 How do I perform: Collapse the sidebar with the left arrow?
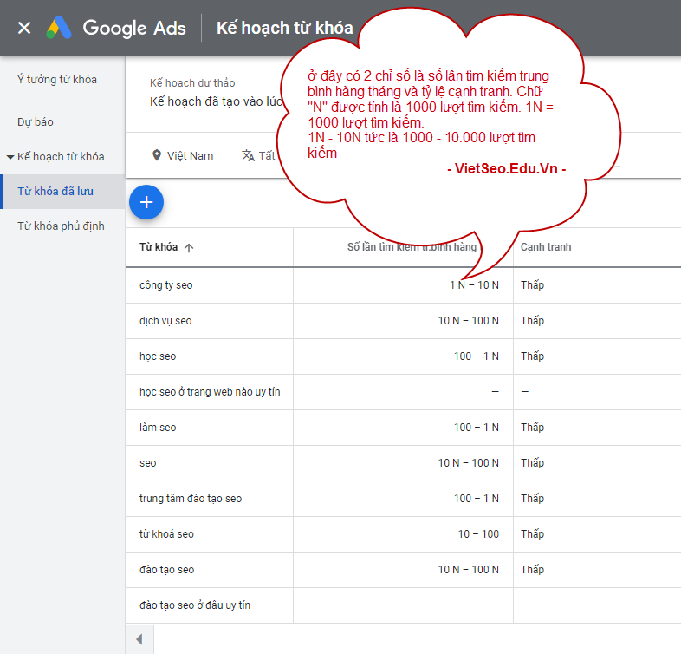(x=139, y=639)
